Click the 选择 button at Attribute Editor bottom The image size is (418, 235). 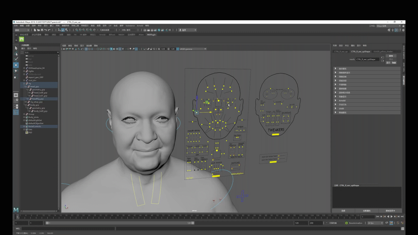click(343, 211)
